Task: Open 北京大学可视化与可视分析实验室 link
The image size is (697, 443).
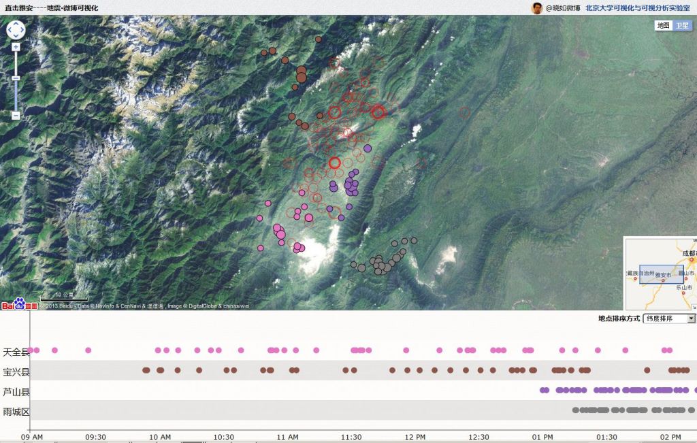Action: pyautogui.click(x=640, y=8)
